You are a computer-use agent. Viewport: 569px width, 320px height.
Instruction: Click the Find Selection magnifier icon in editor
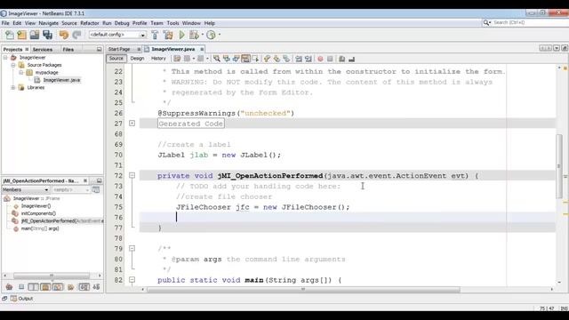tap(217, 59)
